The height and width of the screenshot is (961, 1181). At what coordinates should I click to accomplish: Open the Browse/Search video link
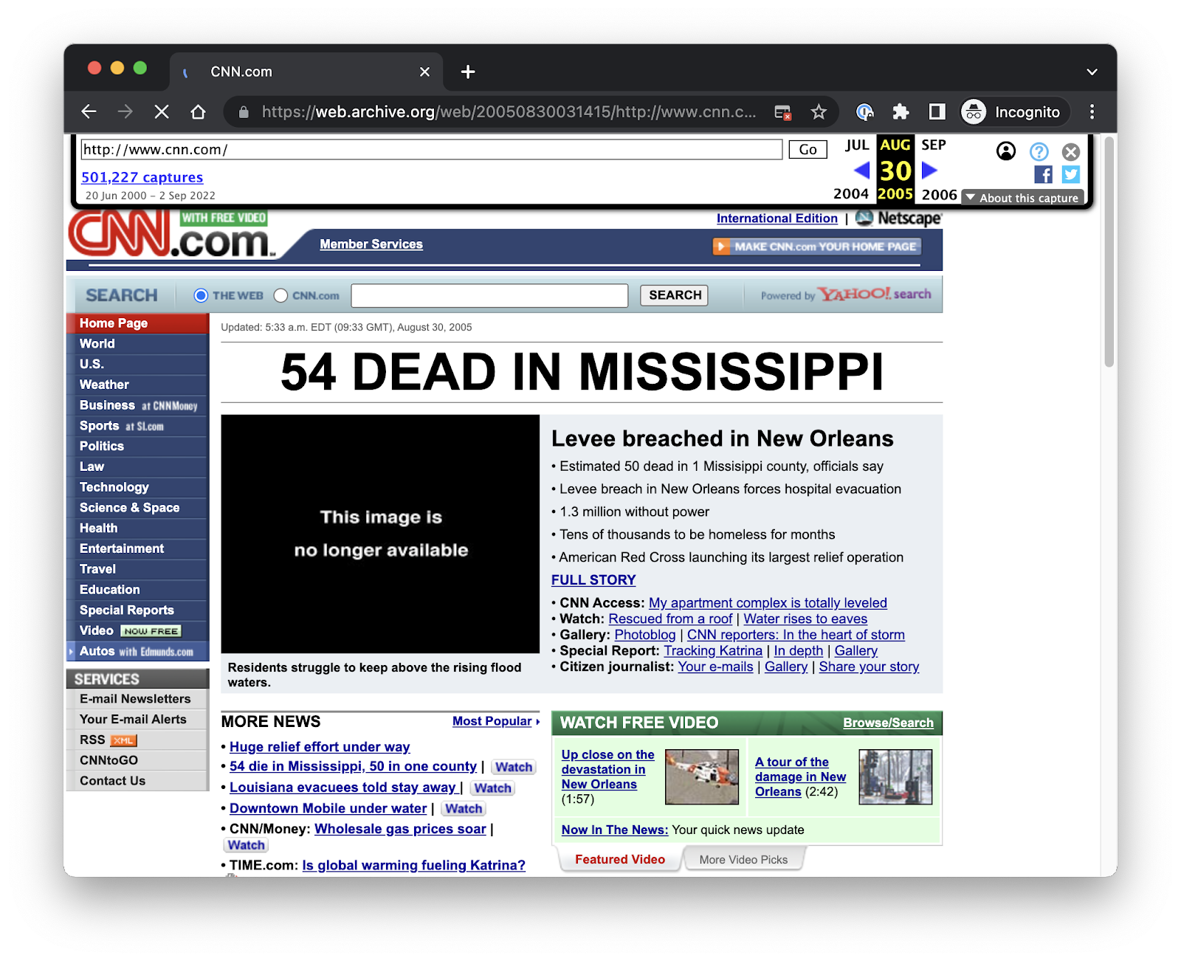point(888,723)
